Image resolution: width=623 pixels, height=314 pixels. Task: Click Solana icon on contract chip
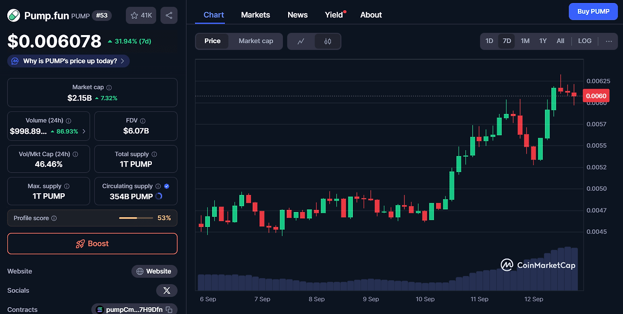pyautogui.click(x=100, y=310)
